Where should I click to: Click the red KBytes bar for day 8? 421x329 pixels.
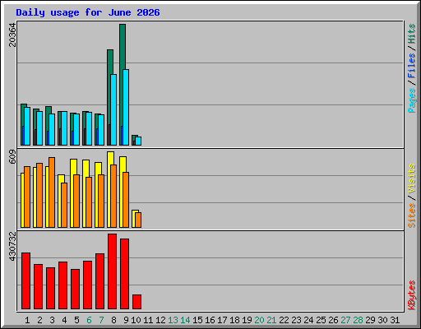click(112, 271)
